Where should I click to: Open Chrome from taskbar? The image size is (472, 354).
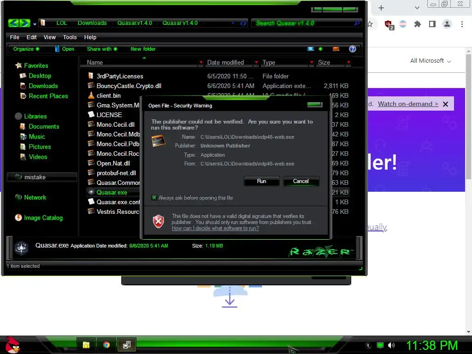[x=106, y=345]
